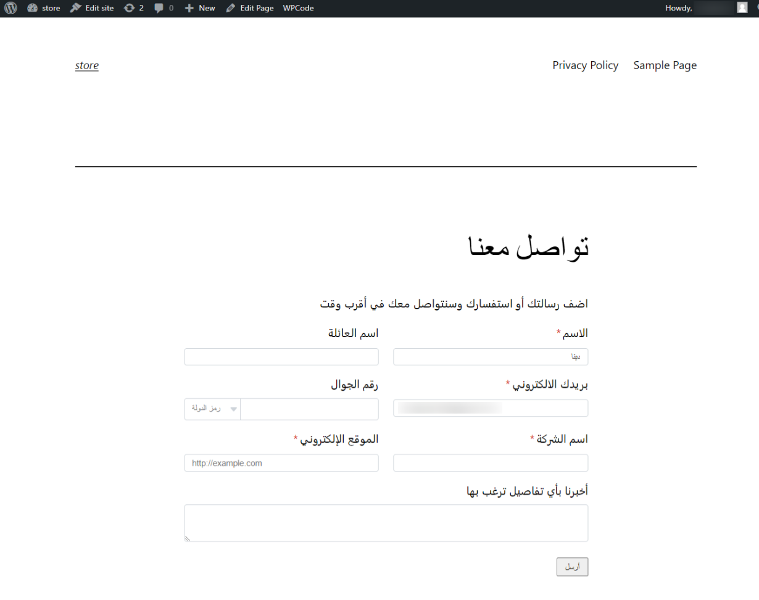759x600 pixels.
Task: Expand the country code dropdown
Action: pos(212,409)
